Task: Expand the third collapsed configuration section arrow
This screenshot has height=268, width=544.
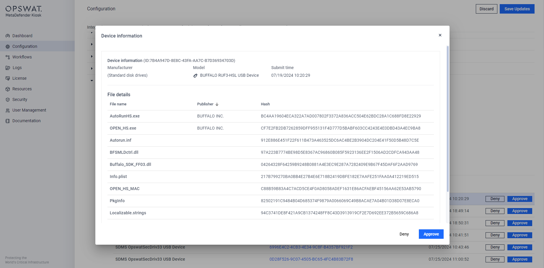Action: [92, 56]
